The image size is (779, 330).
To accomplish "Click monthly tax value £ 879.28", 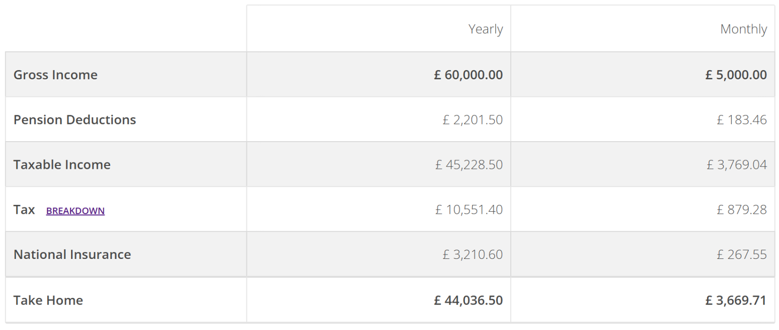I will pos(742,210).
